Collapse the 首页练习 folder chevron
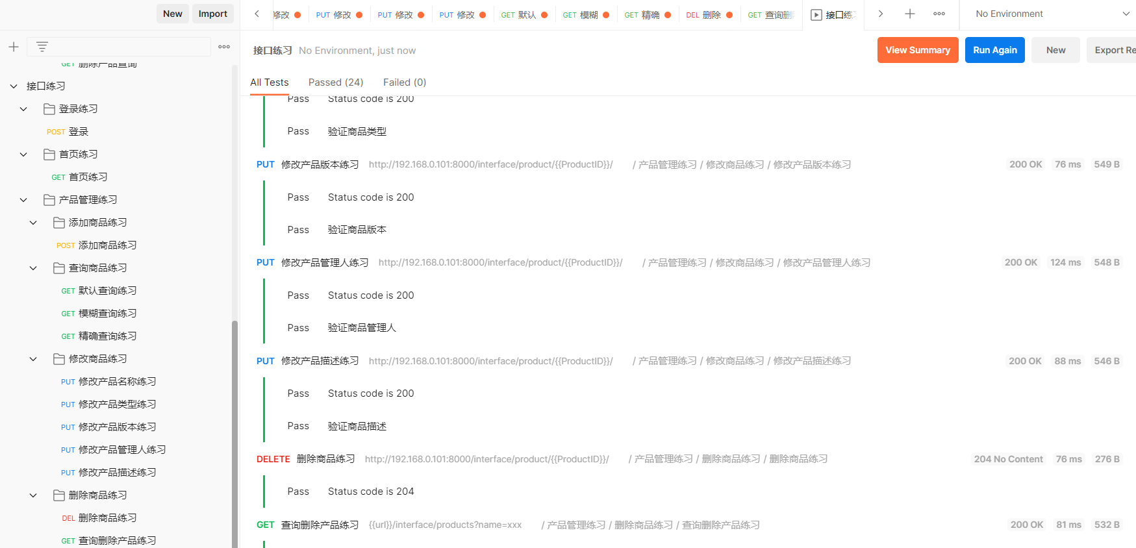The width and height of the screenshot is (1136, 548). tap(23, 155)
